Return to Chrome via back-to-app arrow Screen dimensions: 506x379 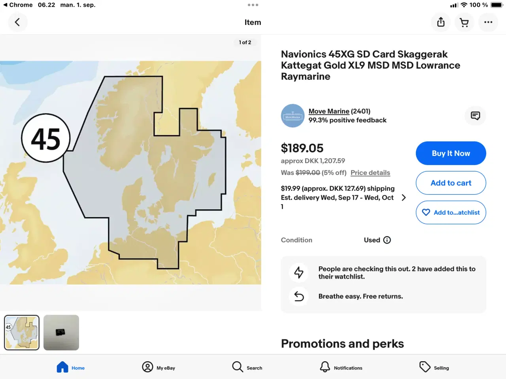18,5
